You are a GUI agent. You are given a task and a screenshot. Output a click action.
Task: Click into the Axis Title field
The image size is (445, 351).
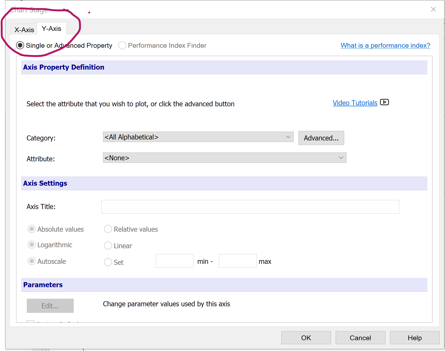pos(250,207)
